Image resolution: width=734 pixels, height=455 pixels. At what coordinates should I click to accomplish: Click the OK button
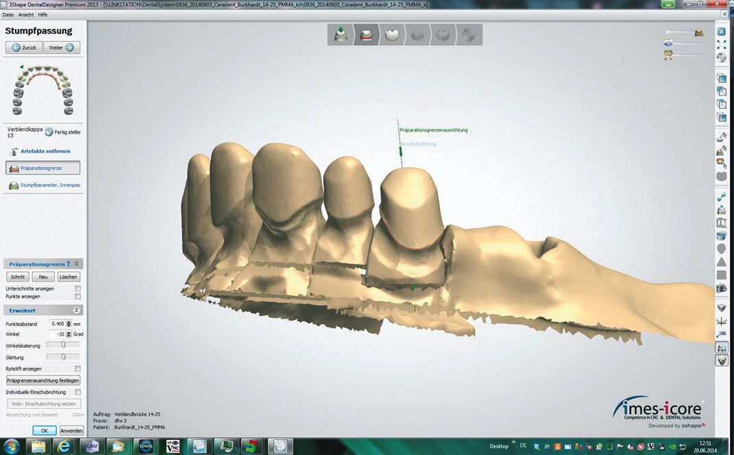tap(45, 430)
